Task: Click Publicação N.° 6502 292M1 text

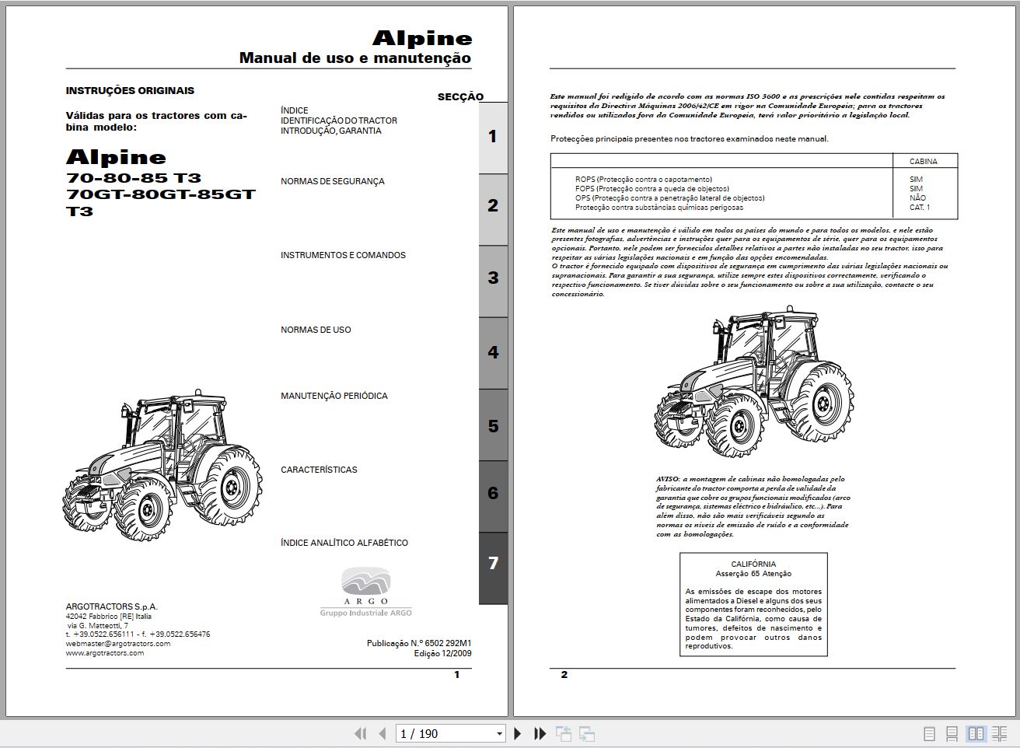Action: coord(419,644)
